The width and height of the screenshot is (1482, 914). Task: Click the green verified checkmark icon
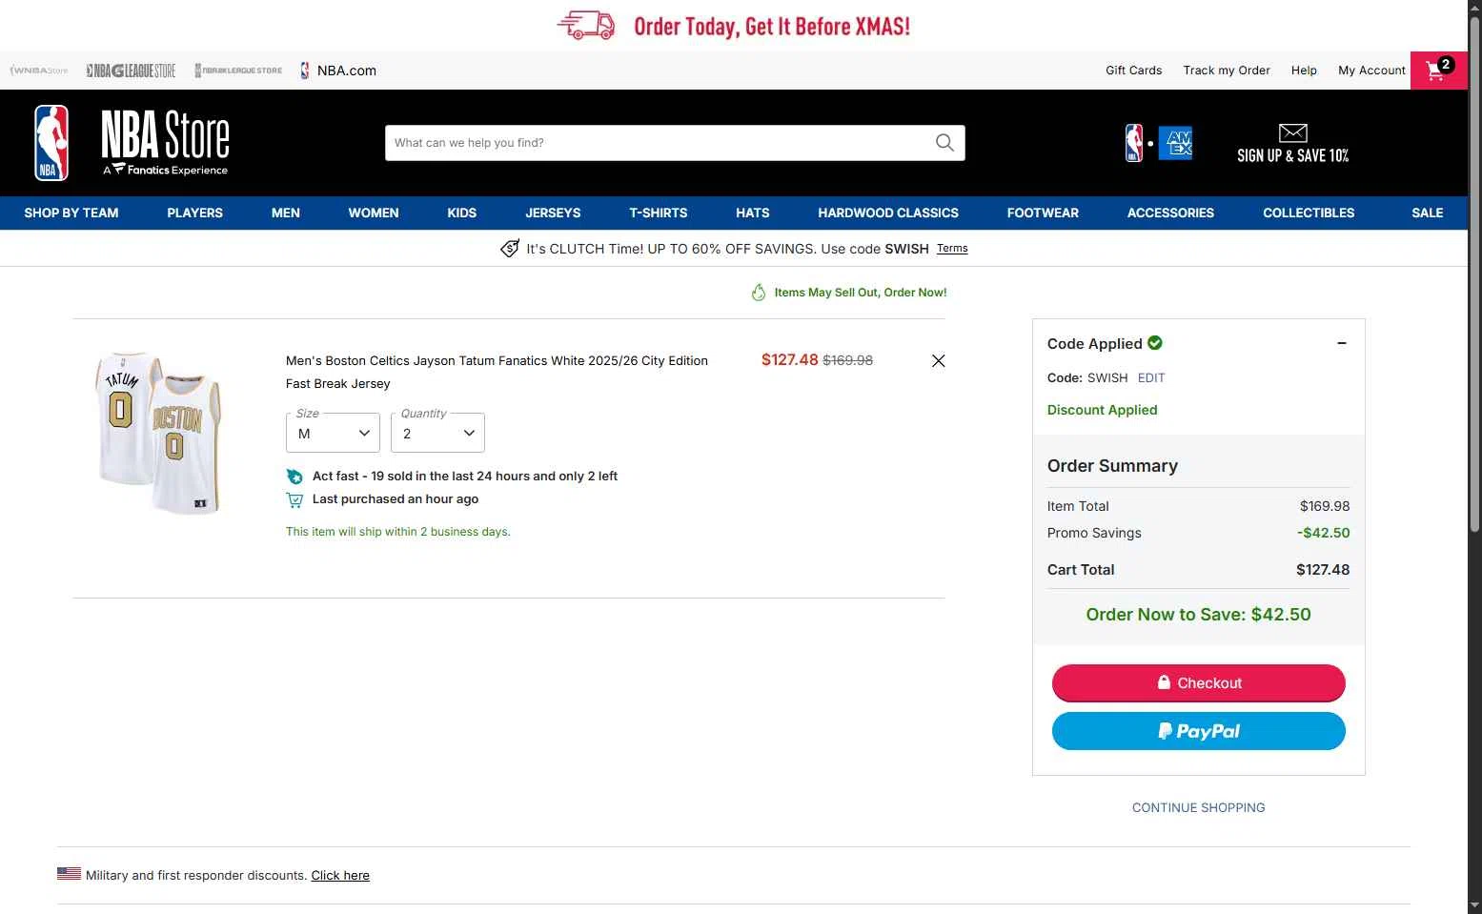click(1155, 343)
